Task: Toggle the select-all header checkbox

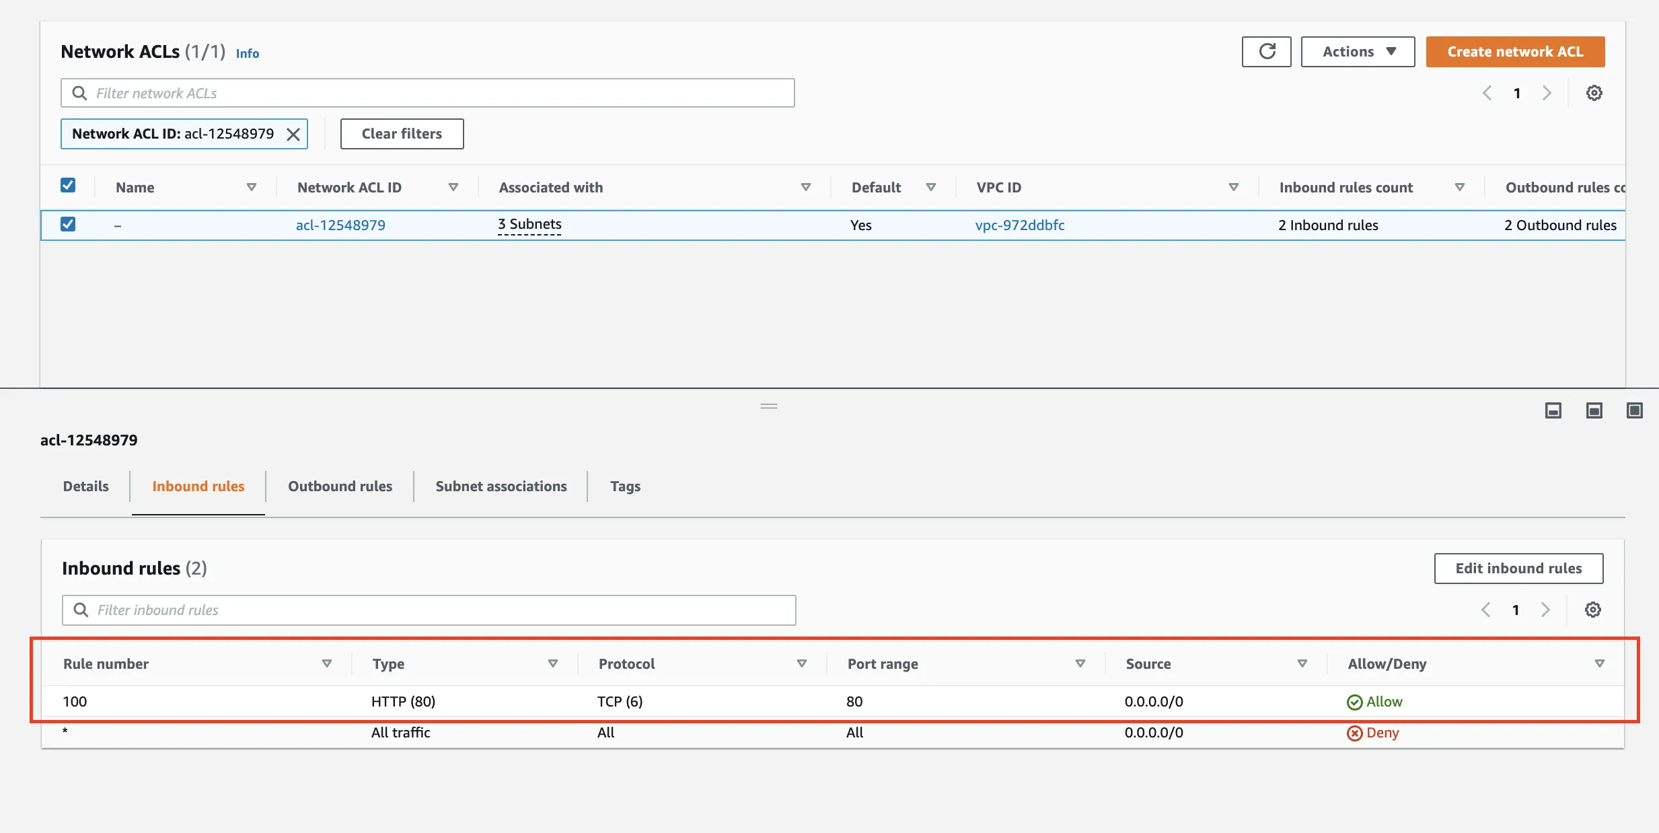Action: (x=68, y=186)
